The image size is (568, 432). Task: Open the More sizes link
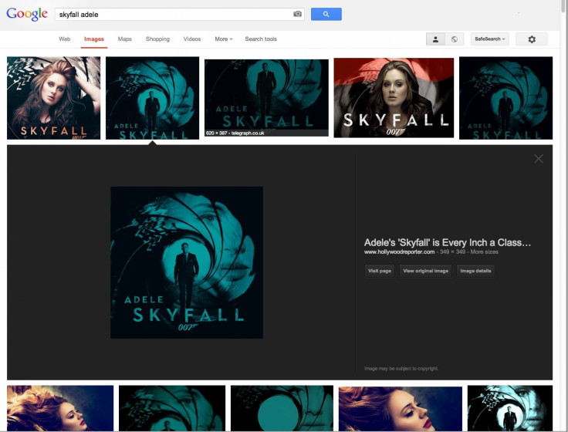[485, 251]
